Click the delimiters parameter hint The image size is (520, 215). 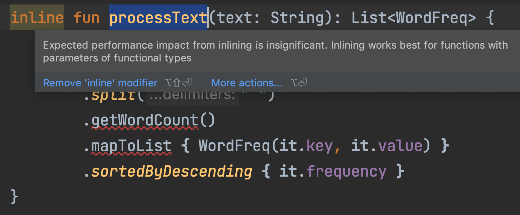[x=192, y=96]
